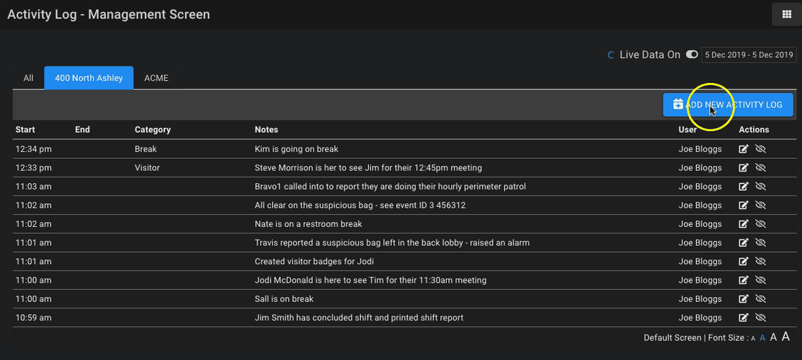Edit the Bravo1 perimeter patrol entry

tap(744, 187)
